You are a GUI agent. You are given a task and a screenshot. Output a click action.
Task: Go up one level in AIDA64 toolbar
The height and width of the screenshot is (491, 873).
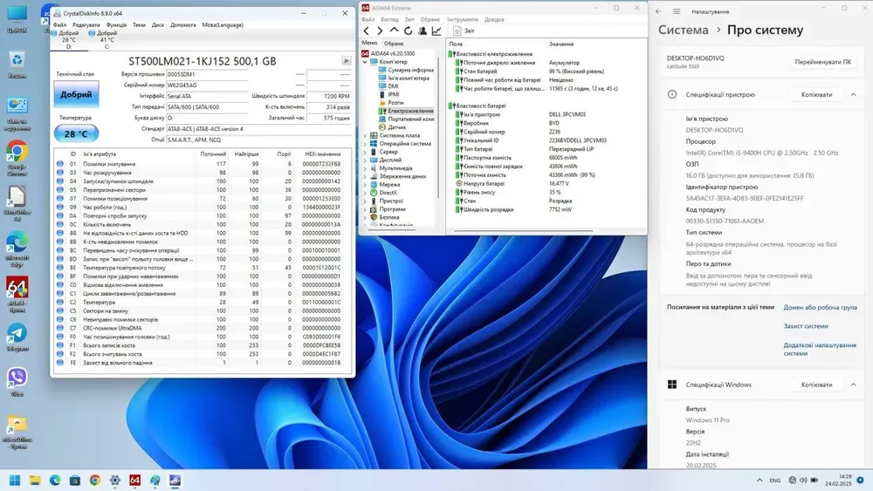coord(395,31)
